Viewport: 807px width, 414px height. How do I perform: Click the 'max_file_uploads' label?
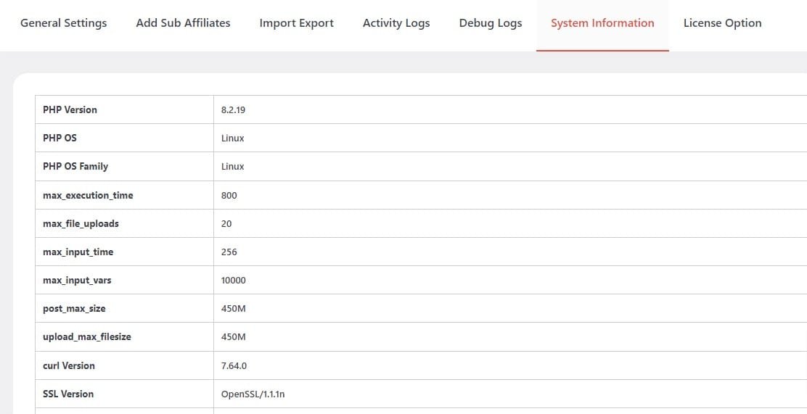[x=81, y=224]
